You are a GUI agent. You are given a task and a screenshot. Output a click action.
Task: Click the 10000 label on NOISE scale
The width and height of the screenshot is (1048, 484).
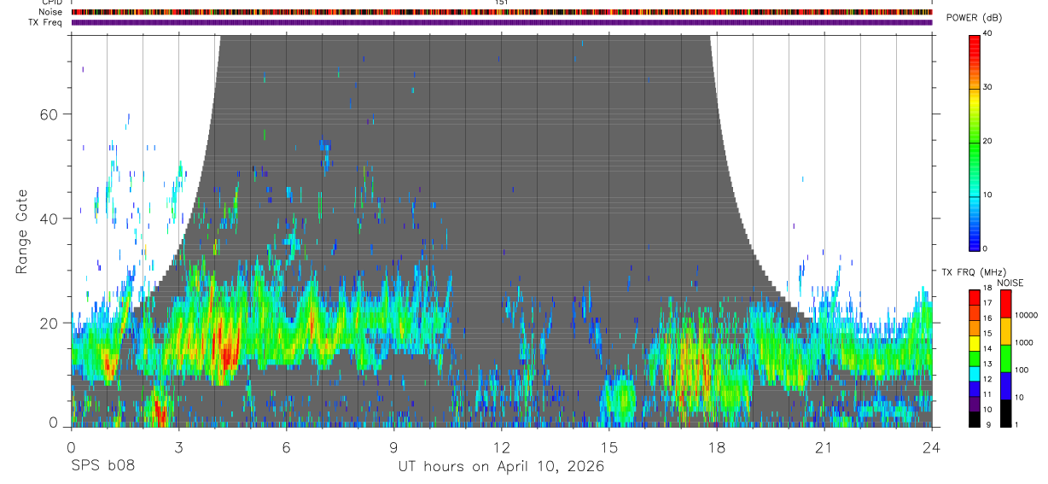point(1026,316)
